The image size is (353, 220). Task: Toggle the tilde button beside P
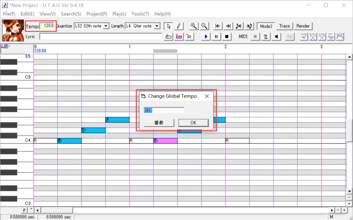tap(31, 210)
